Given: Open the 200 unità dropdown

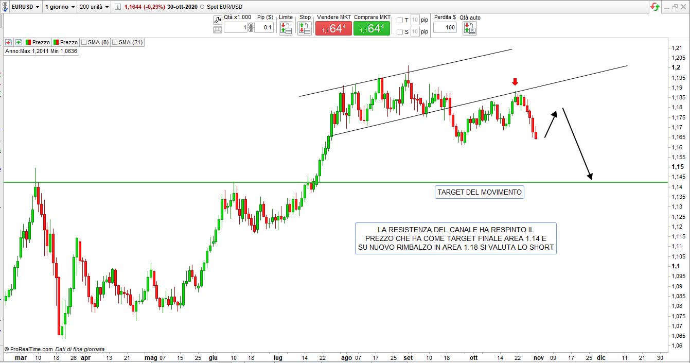Looking at the screenshot, I should click(x=94, y=7).
